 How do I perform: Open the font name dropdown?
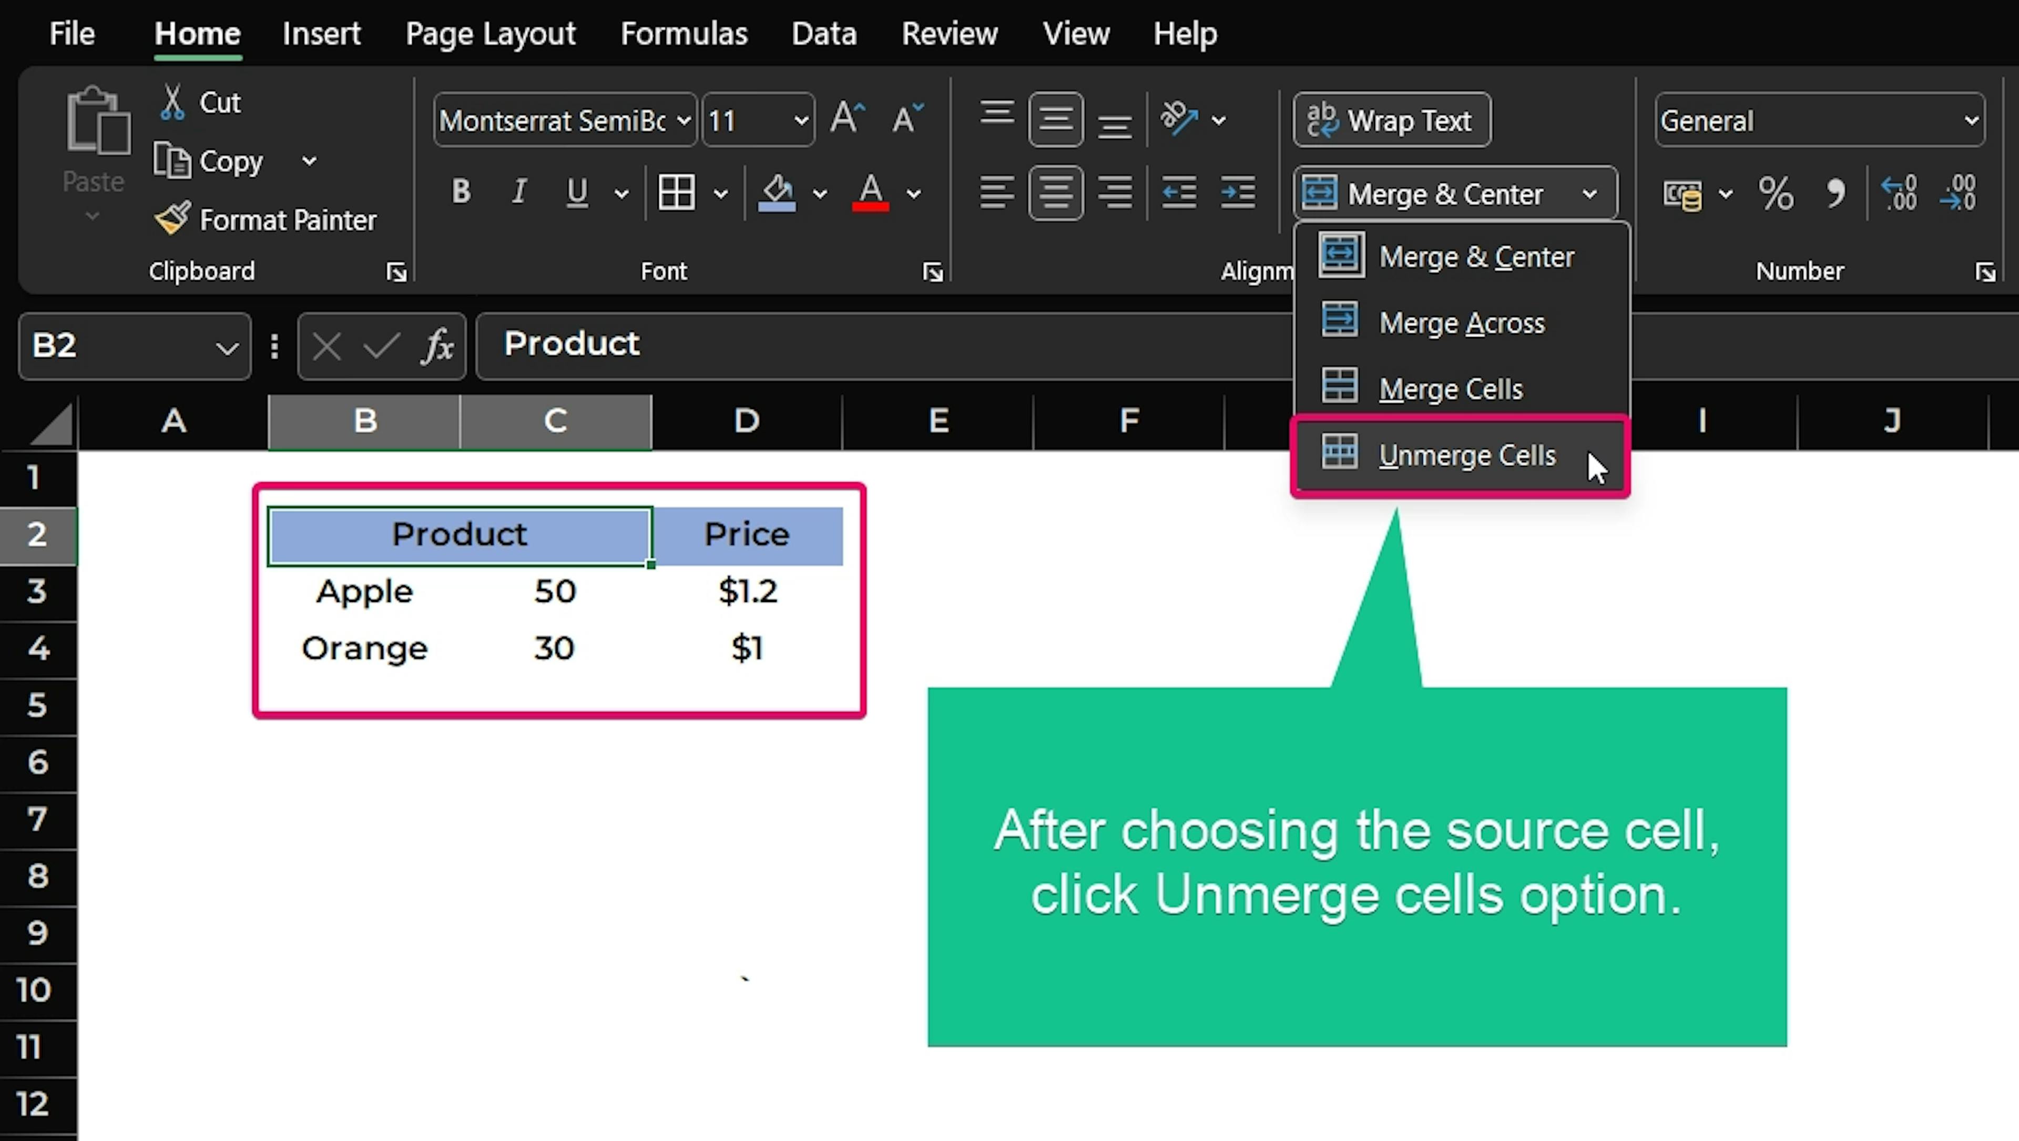684,121
